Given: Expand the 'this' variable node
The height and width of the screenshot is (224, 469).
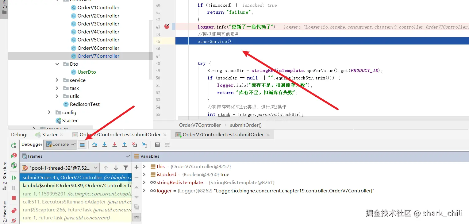Looking at the screenshot, I should pyautogui.click(x=144, y=166).
